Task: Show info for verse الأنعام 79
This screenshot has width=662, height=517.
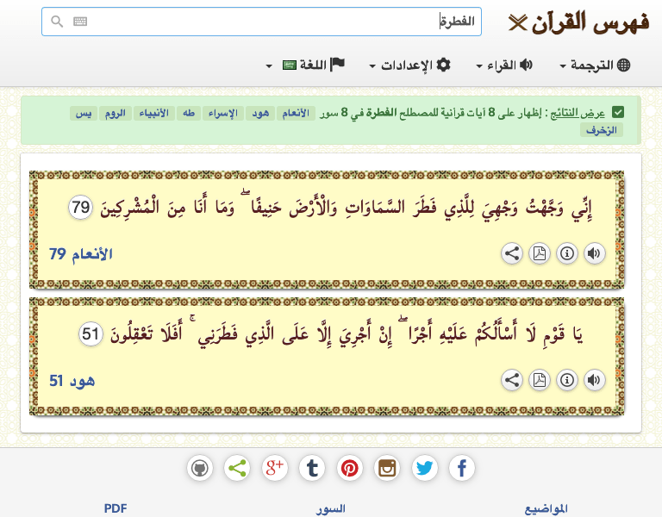Action: (x=567, y=253)
